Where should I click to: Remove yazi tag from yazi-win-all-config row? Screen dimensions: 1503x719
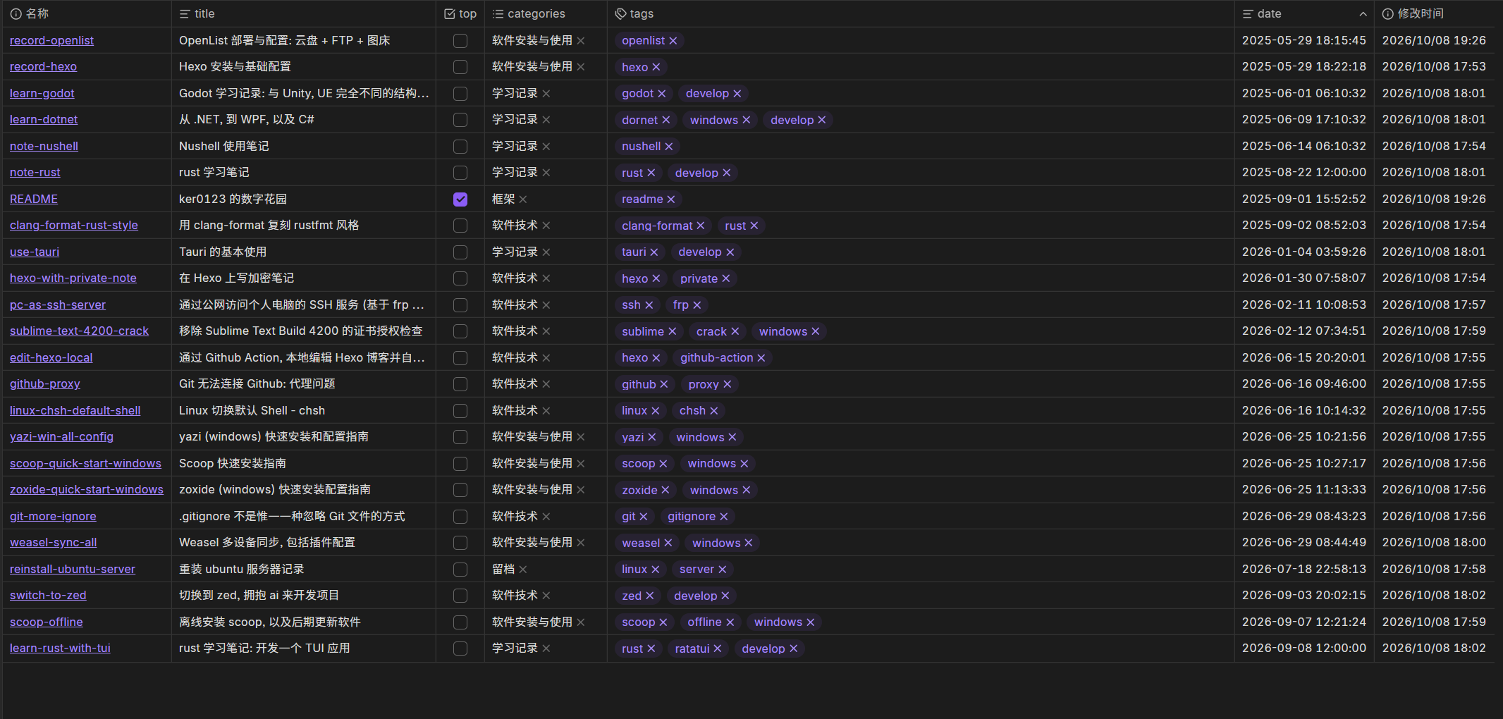tap(652, 438)
